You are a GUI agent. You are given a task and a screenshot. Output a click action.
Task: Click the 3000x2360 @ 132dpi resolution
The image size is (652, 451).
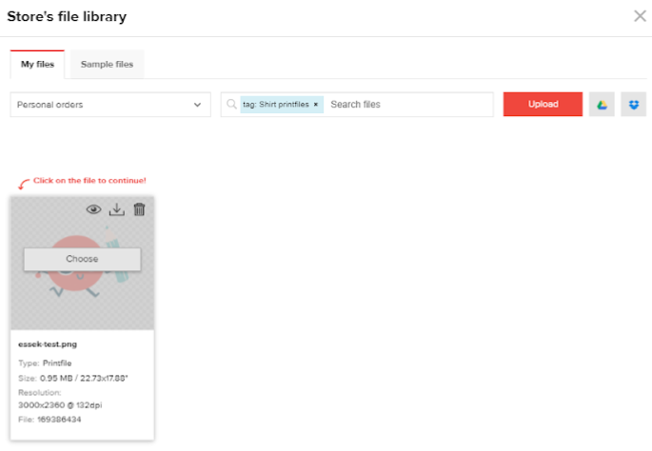tap(60, 405)
